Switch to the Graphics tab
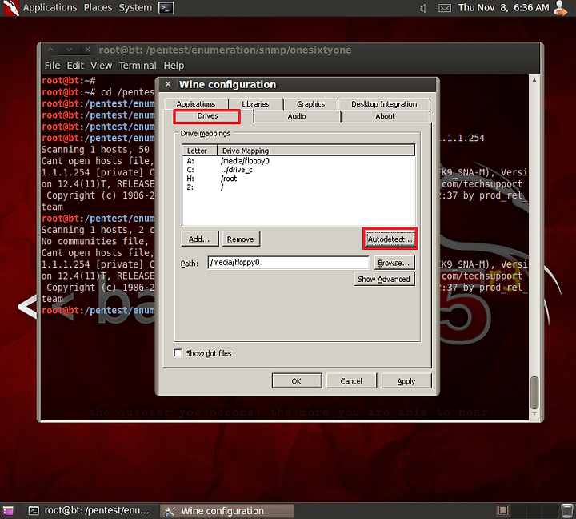The width and height of the screenshot is (576, 519). pyautogui.click(x=310, y=104)
